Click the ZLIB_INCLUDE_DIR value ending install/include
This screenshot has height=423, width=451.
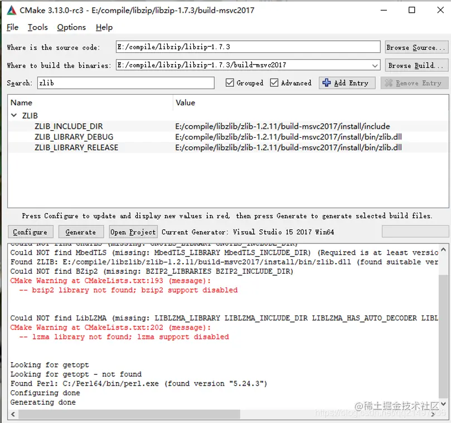coord(283,127)
